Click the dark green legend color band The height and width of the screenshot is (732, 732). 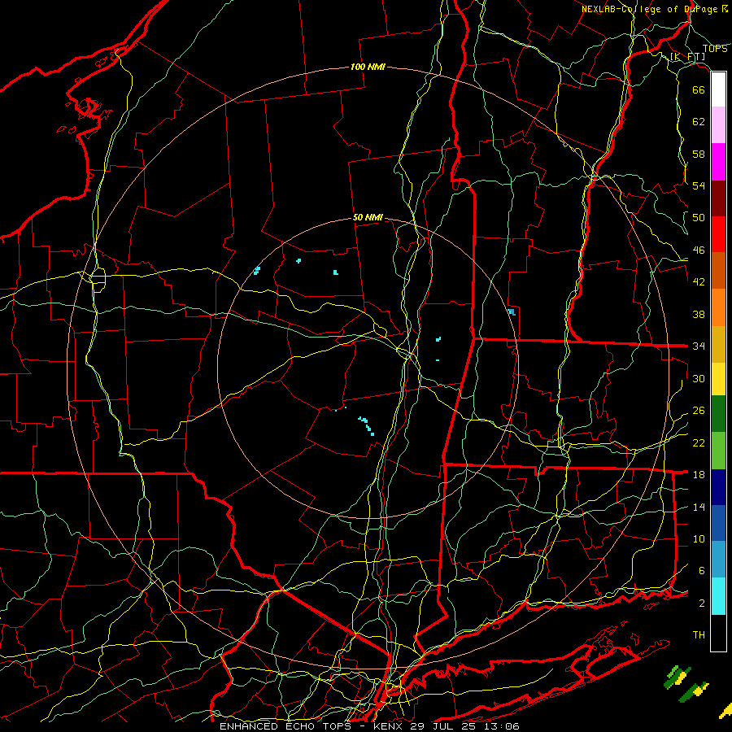pos(718,414)
